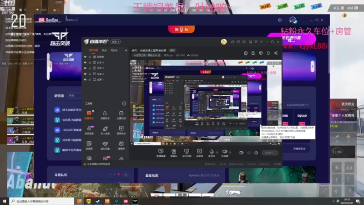Click the record video icon beside the eye
This screenshot has width=364, height=205.
click(x=242, y=153)
